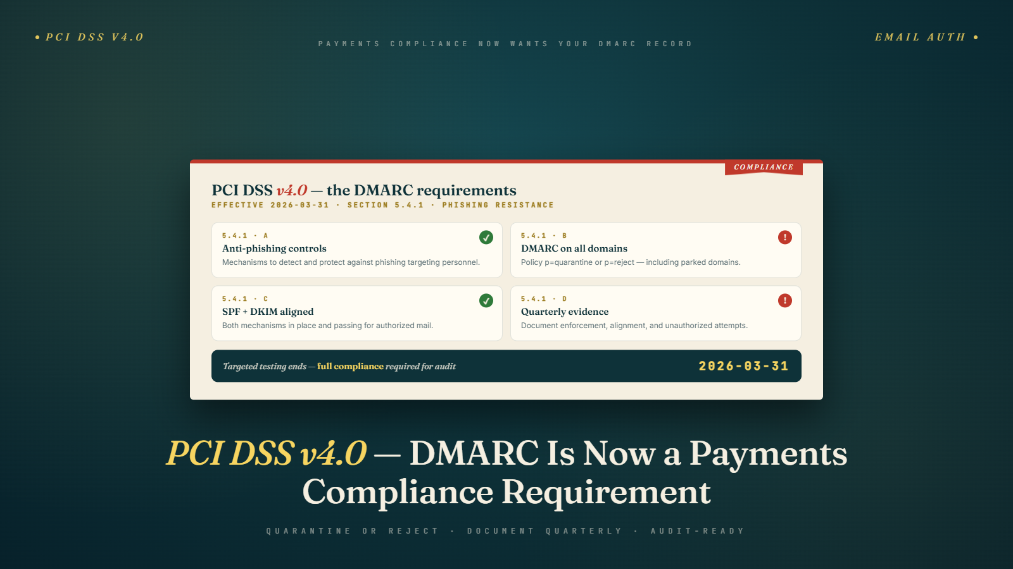1013x569 pixels.
Task: Click the '5.4.1 · C' section label
Action: pyautogui.click(x=245, y=298)
